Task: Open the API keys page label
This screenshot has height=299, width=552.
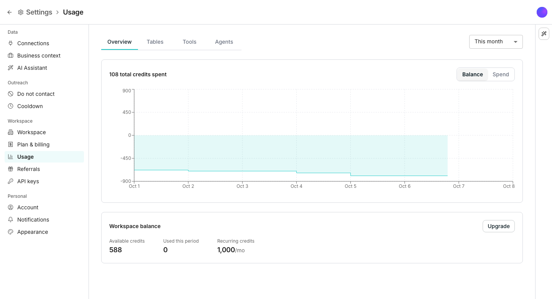Action: point(28,181)
